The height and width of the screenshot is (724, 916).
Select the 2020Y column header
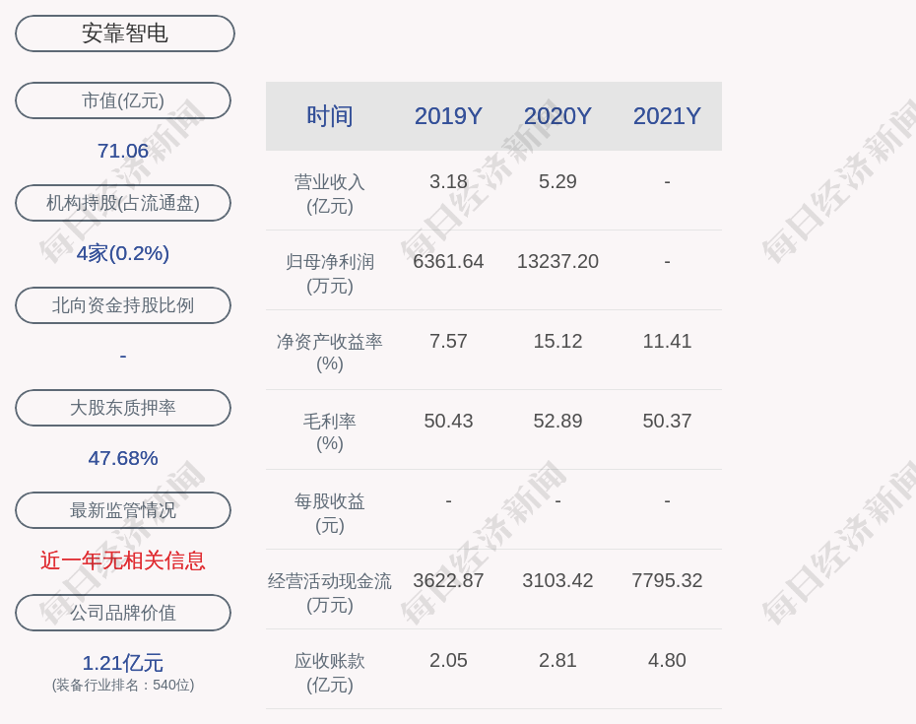point(557,116)
